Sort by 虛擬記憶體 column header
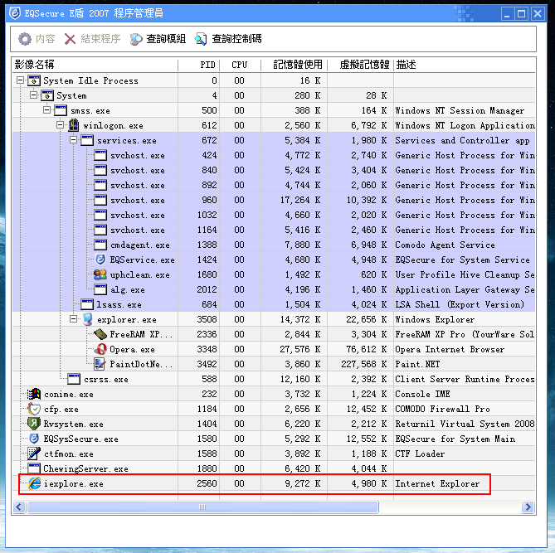This screenshot has width=555, height=553. point(361,65)
